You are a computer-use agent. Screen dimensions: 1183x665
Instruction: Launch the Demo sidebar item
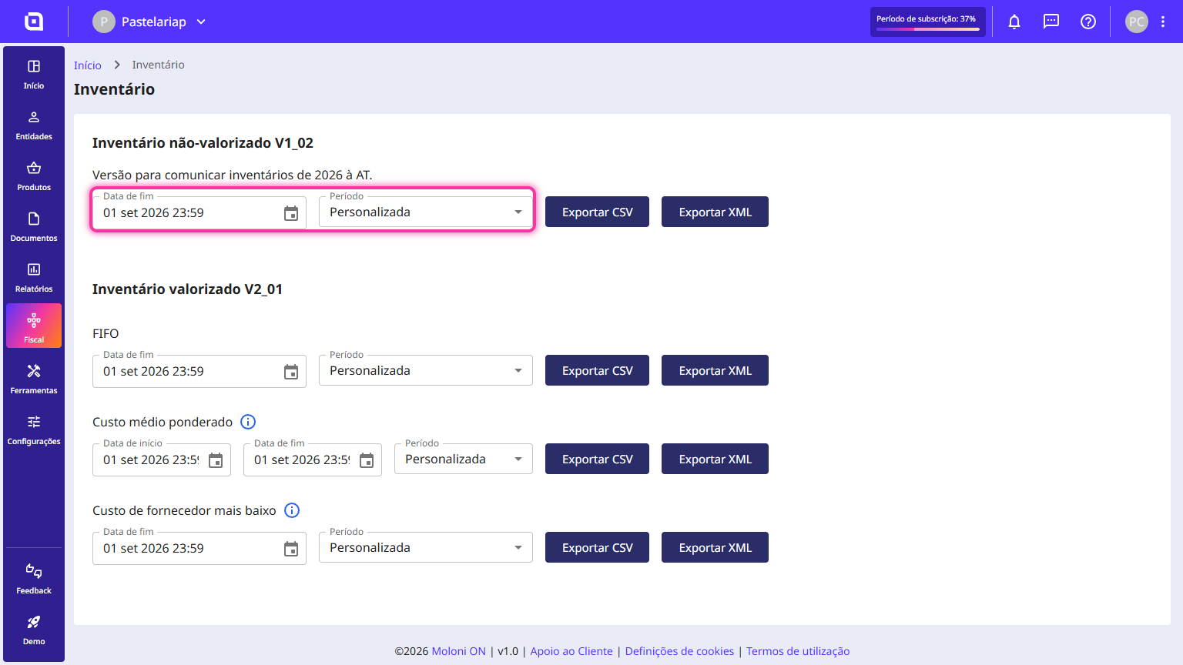coord(34,630)
